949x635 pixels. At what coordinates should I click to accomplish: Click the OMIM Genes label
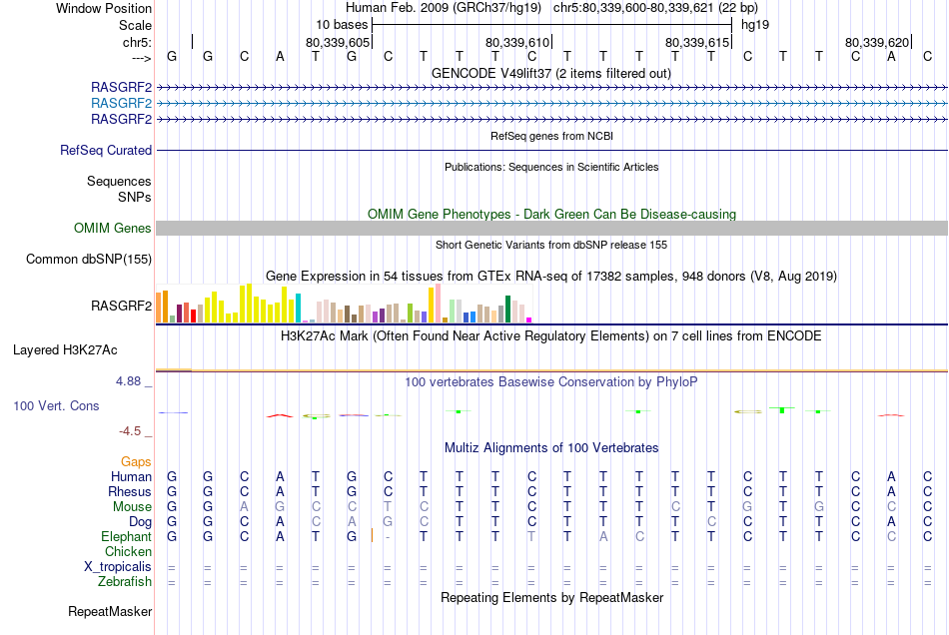pyautogui.click(x=112, y=228)
